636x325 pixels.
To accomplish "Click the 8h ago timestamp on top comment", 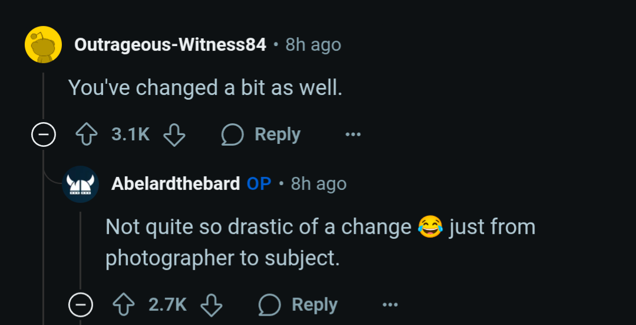I will pos(313,45).
